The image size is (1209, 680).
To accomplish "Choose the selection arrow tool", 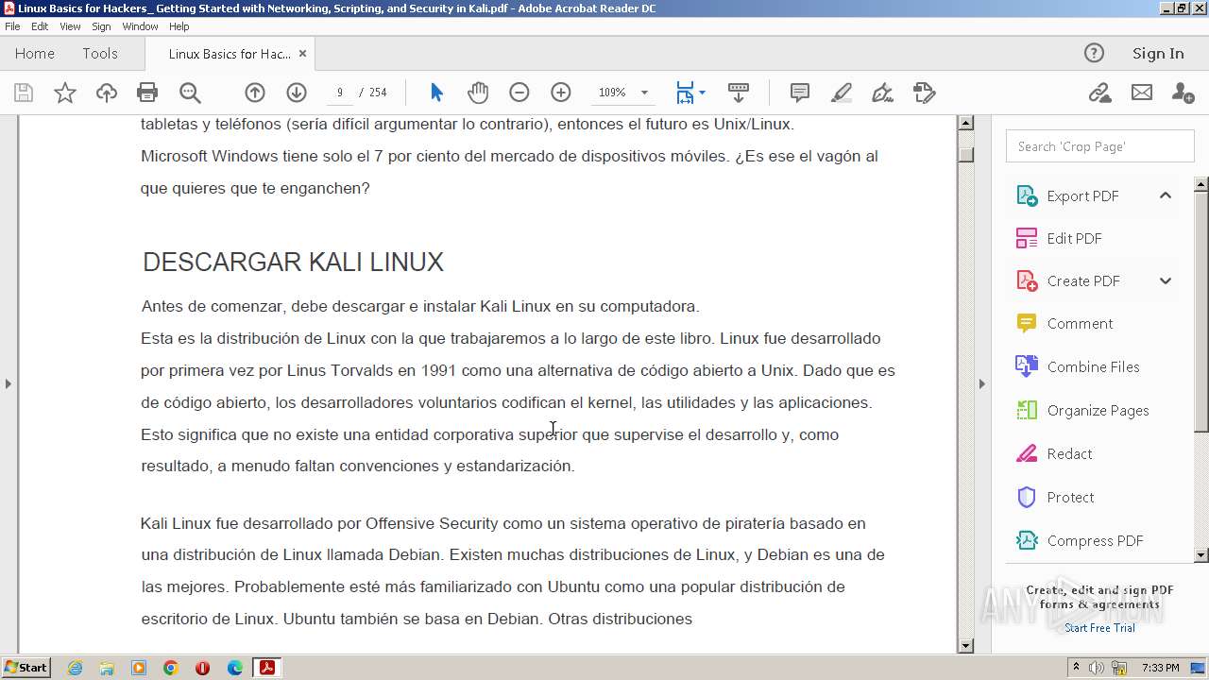I will [436, 93].
